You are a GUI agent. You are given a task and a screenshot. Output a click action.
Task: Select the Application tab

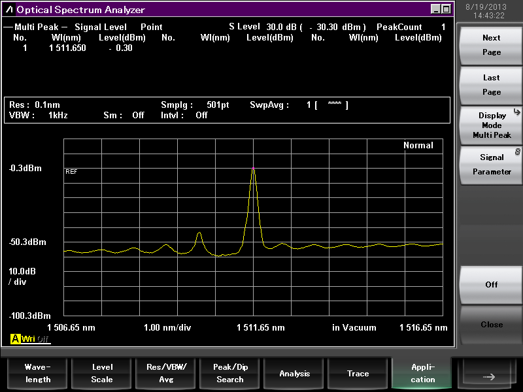(422, 374)
